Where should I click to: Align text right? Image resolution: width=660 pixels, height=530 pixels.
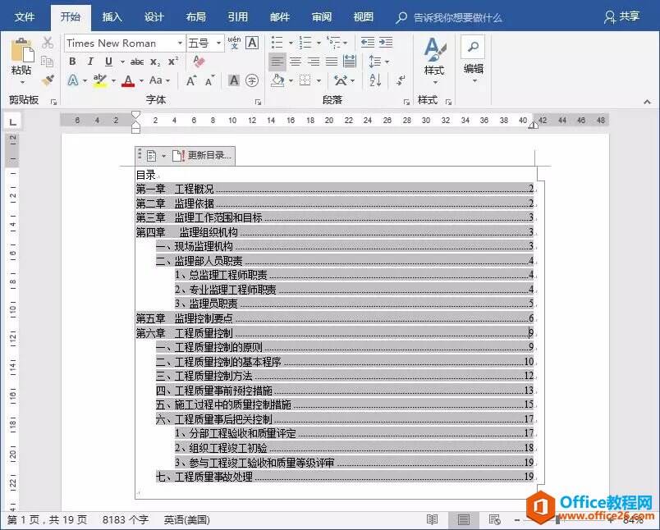314,62
